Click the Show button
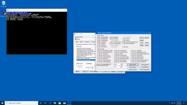Image resolution: width=187 pixels, height=105 pixels. tap(142, 43)
